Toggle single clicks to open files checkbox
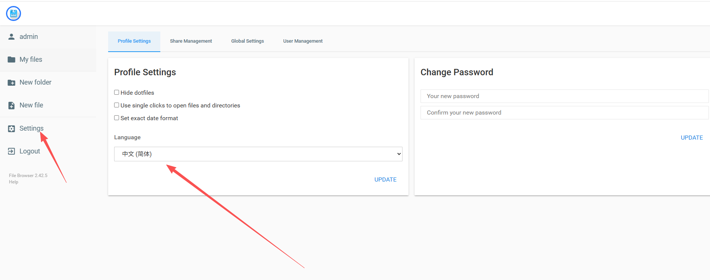Viewport: 710px width, 280px height. click(x=117, y=105)
